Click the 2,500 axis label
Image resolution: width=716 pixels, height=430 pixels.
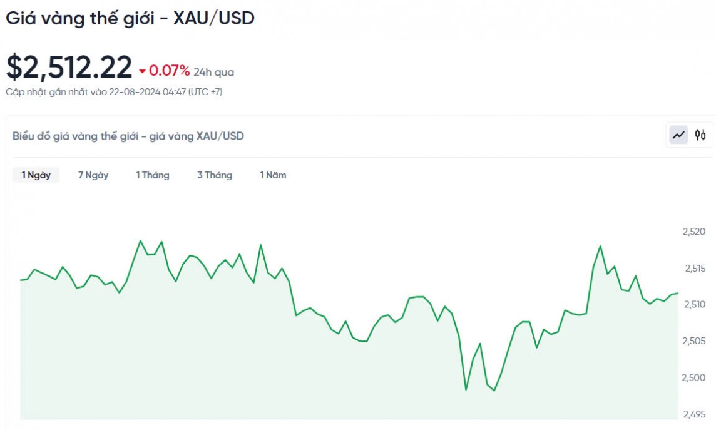(x=695, y=377)
